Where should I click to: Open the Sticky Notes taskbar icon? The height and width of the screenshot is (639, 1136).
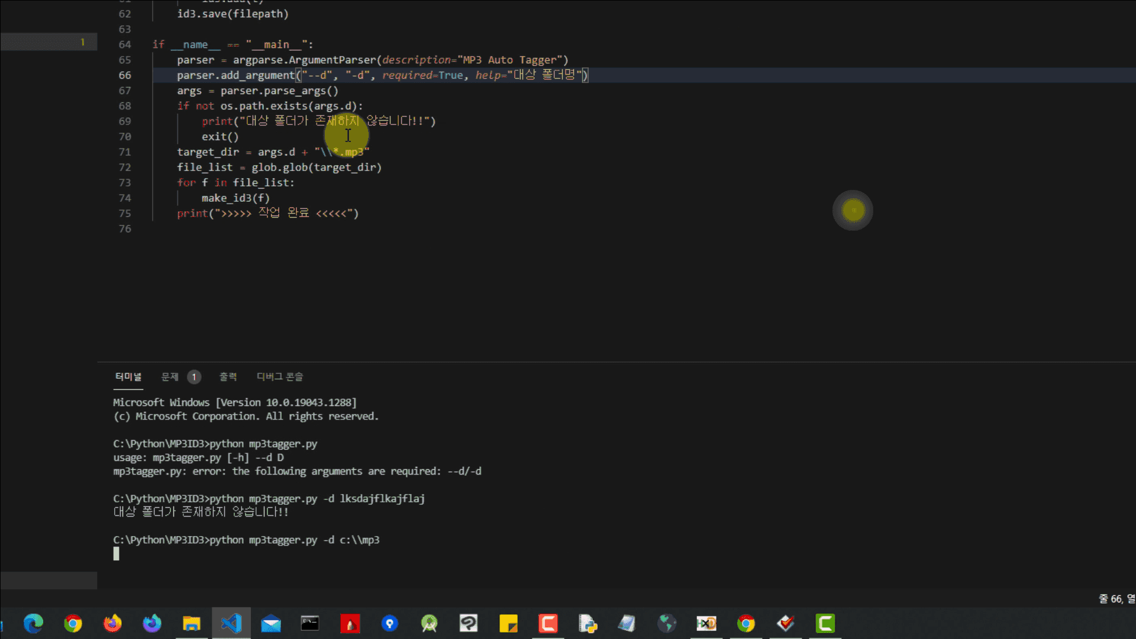point(508,623)
